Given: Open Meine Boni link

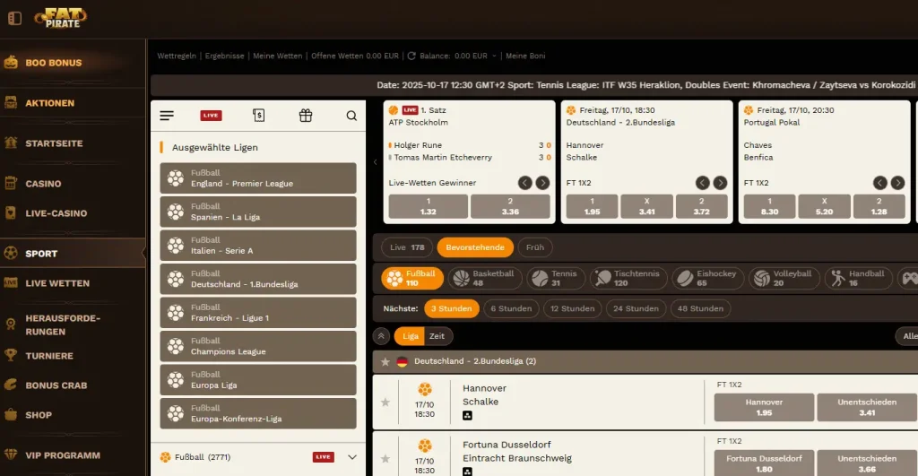Looking at the screenshot, I should click(525, 56).
